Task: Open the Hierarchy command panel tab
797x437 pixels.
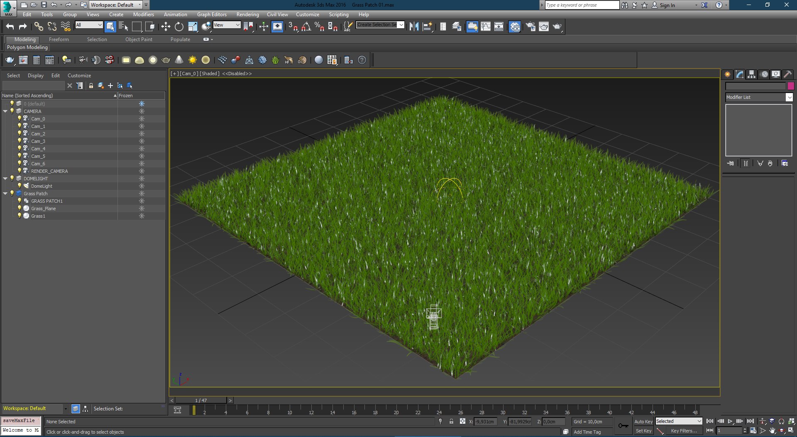Action: click(x=751, y=74)
